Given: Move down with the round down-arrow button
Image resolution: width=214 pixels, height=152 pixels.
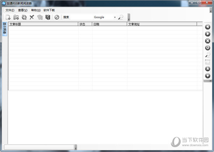Looking at the screenshot, I should click(x=208, y=76).
